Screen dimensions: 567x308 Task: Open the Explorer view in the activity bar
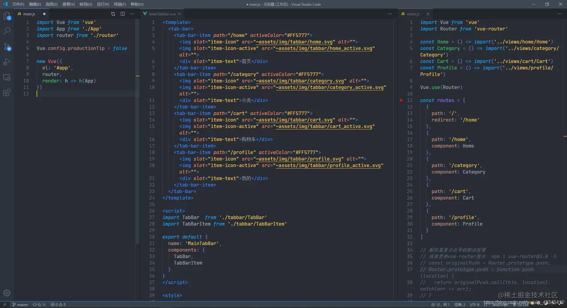click(x=7, y=16)
